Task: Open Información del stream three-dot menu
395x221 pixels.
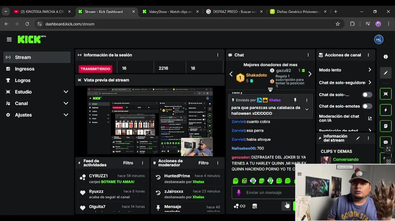Action: click(368, 138)
